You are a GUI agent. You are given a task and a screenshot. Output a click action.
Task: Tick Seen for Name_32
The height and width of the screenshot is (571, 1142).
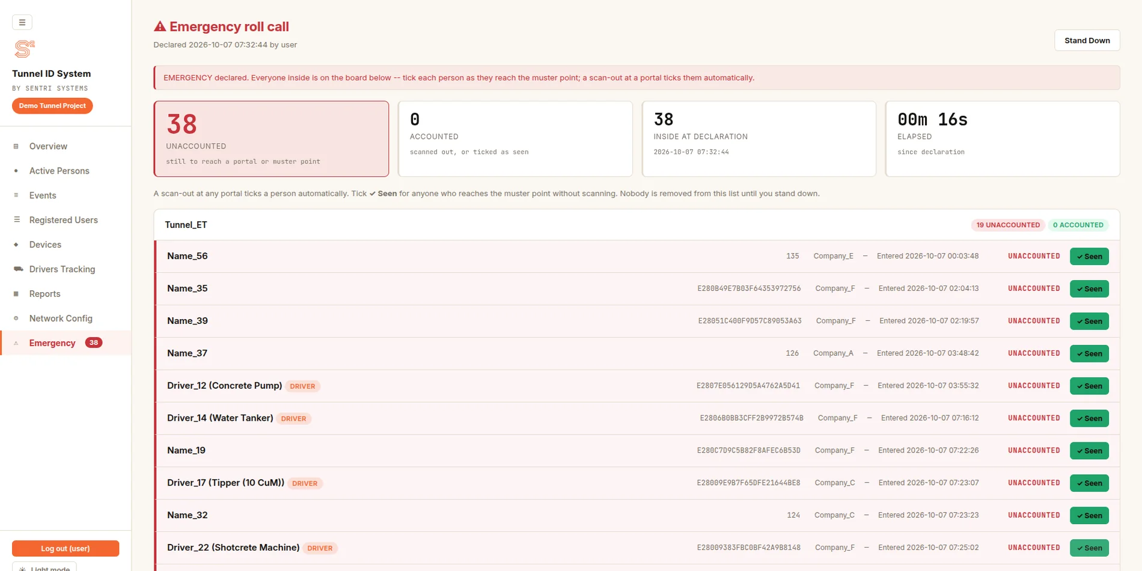(1089, 516)
